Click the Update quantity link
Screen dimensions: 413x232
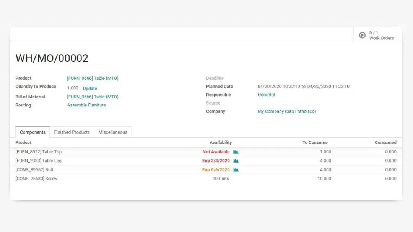point(90,89)
